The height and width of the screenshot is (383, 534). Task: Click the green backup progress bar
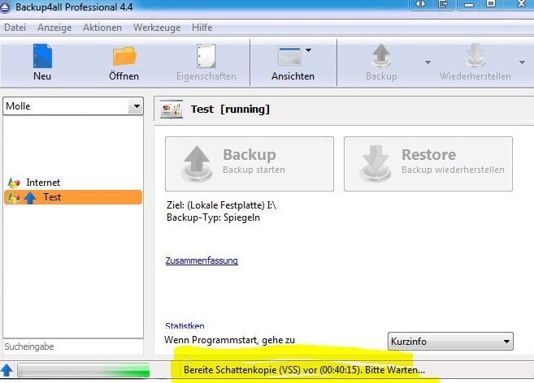[84, 370]
